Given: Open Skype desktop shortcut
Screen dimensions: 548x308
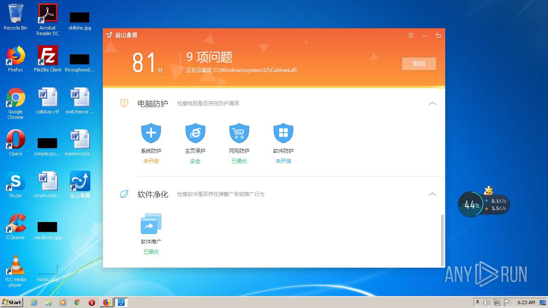Looking at the screenshot, I should tap(15, 185).
